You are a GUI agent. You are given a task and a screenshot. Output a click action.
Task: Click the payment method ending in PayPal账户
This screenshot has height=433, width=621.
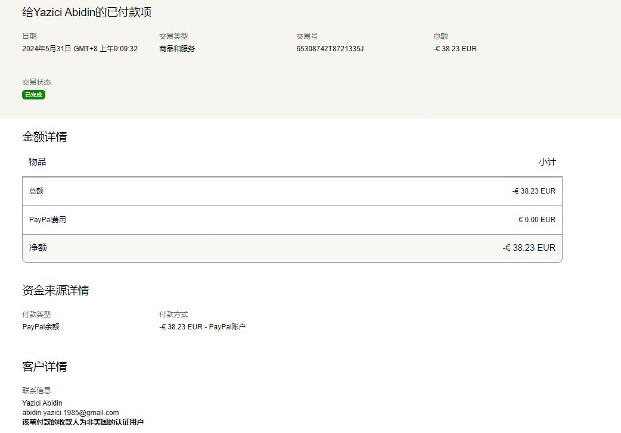pyautogui.click(x=203, y=327)
